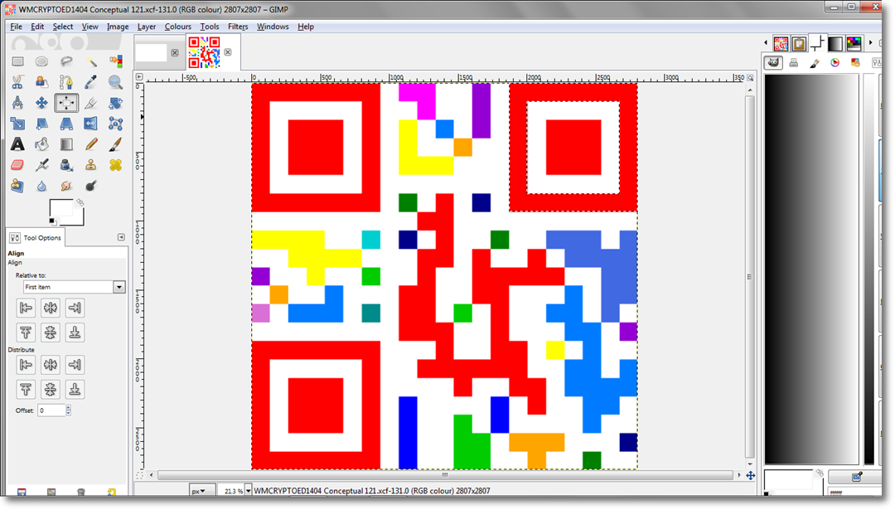Open the Layer menu

[x=146, y=27]
